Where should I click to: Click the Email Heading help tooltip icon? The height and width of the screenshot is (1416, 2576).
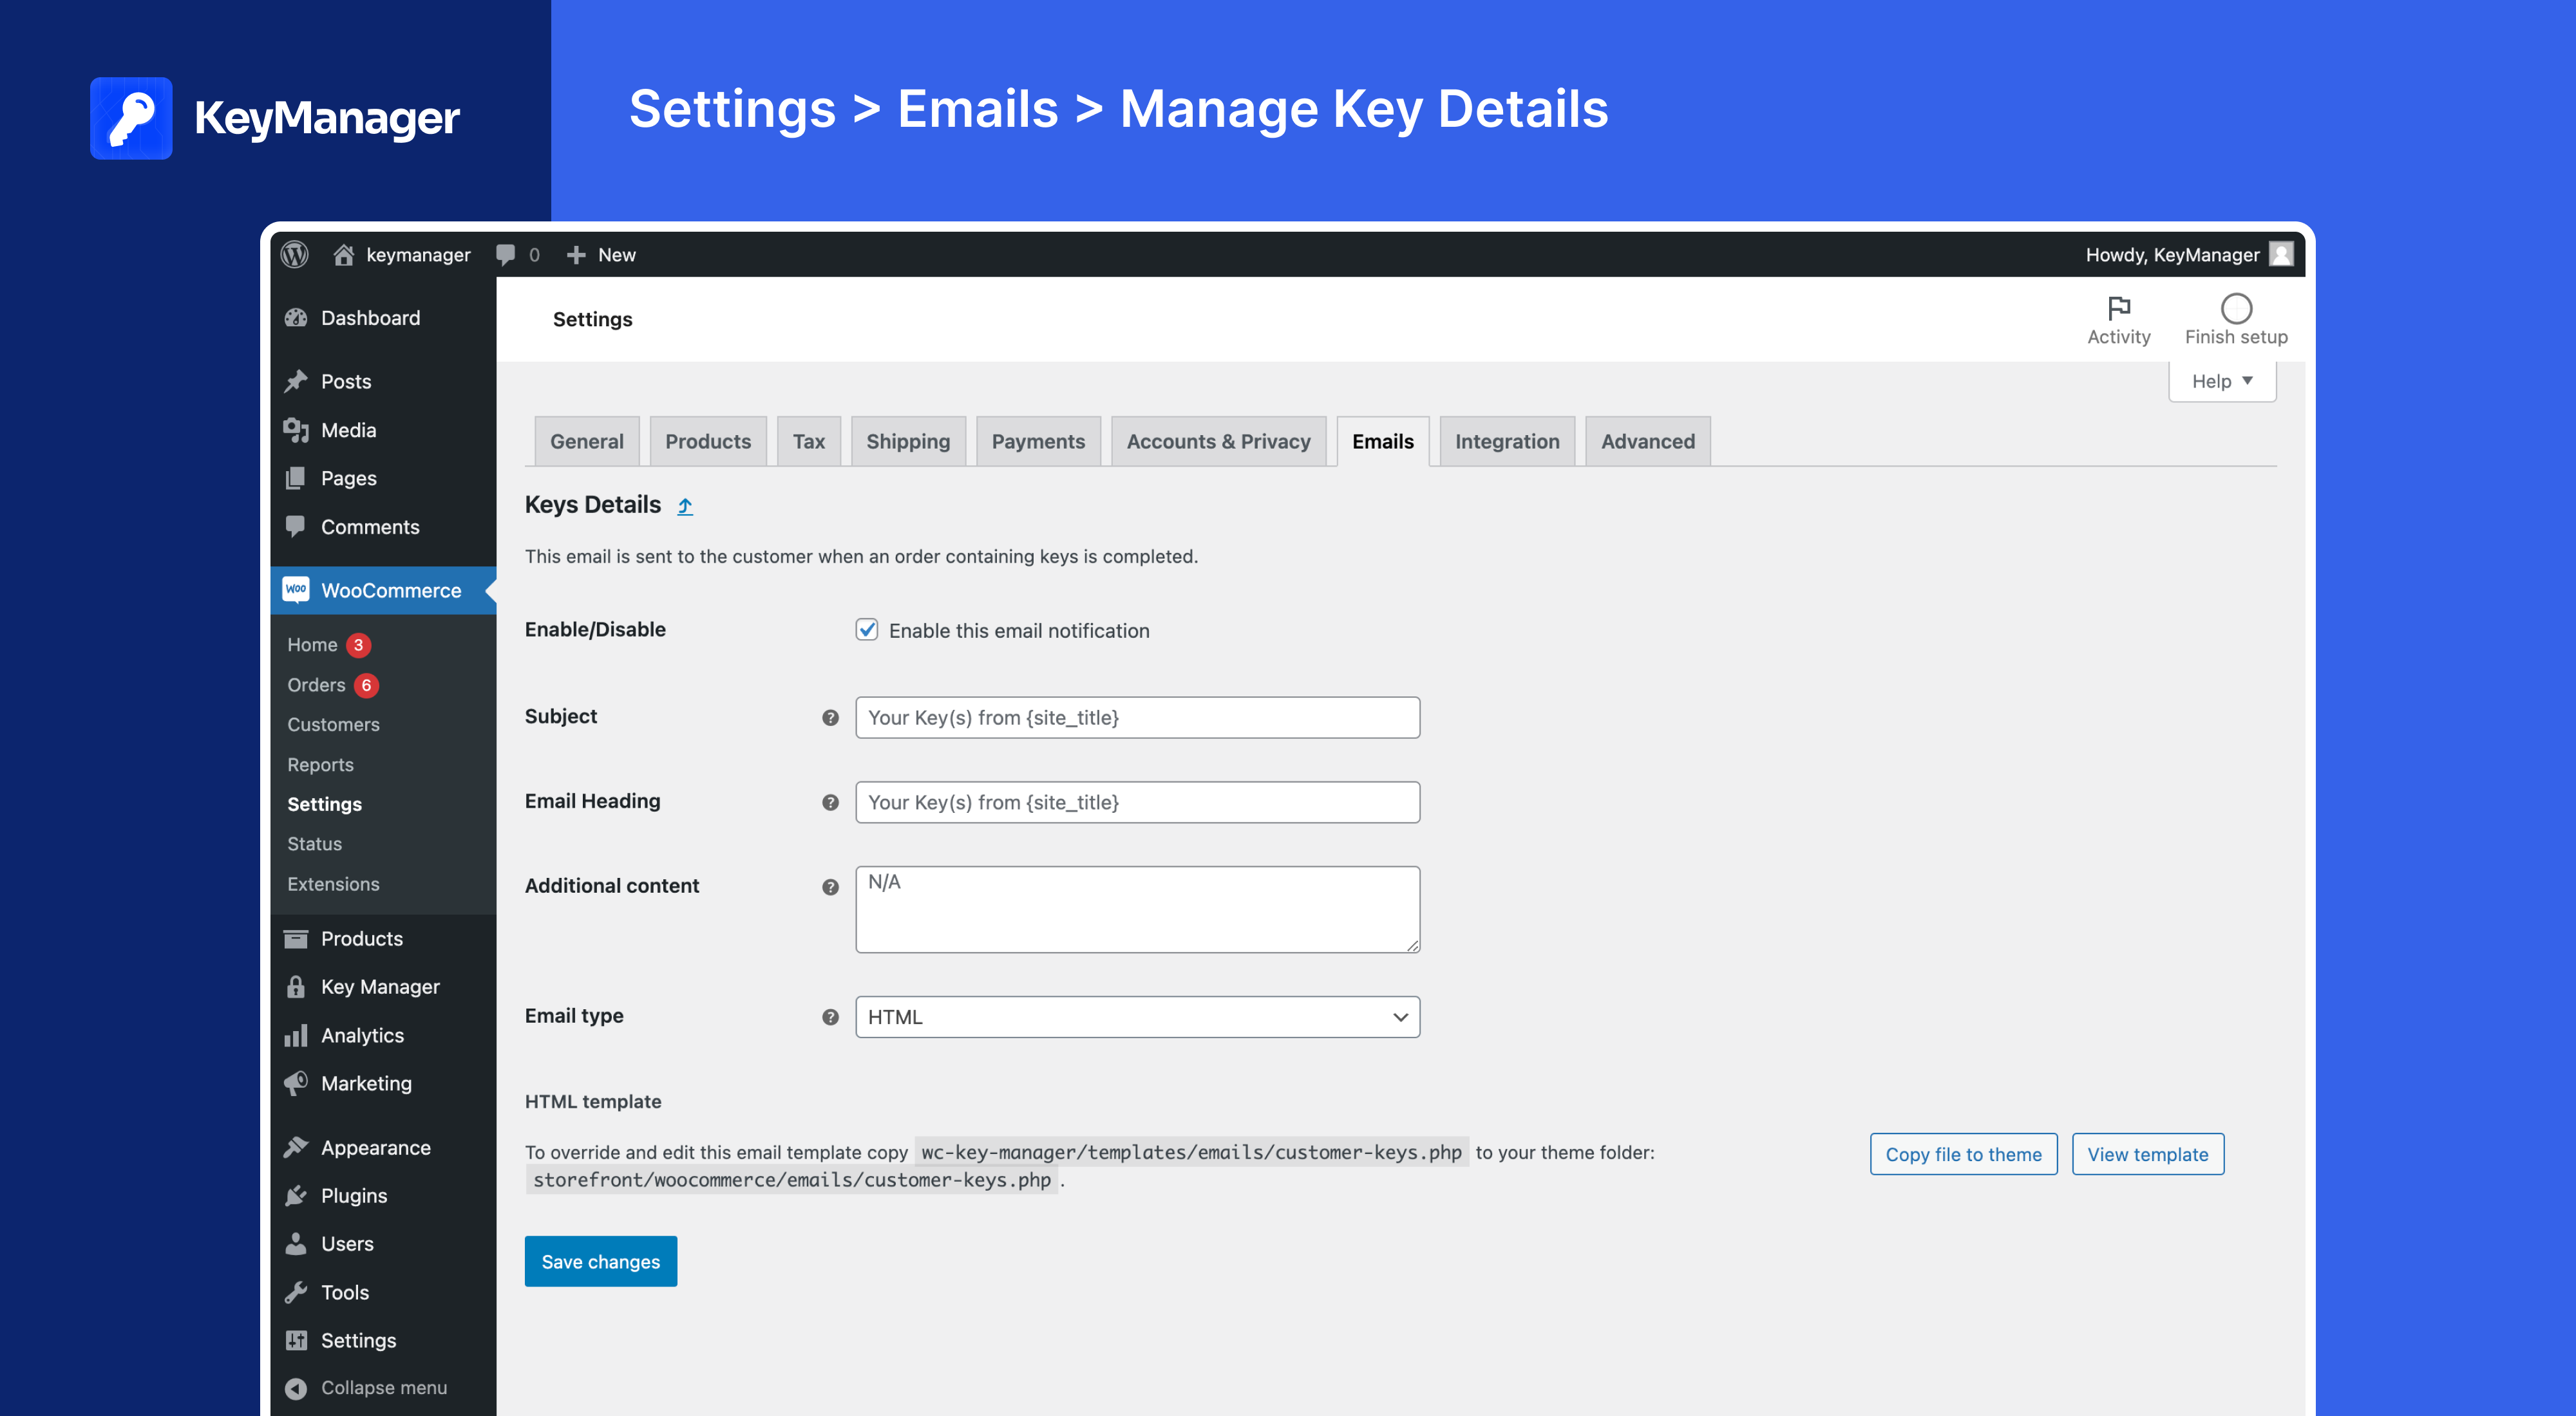coord(830,803)
